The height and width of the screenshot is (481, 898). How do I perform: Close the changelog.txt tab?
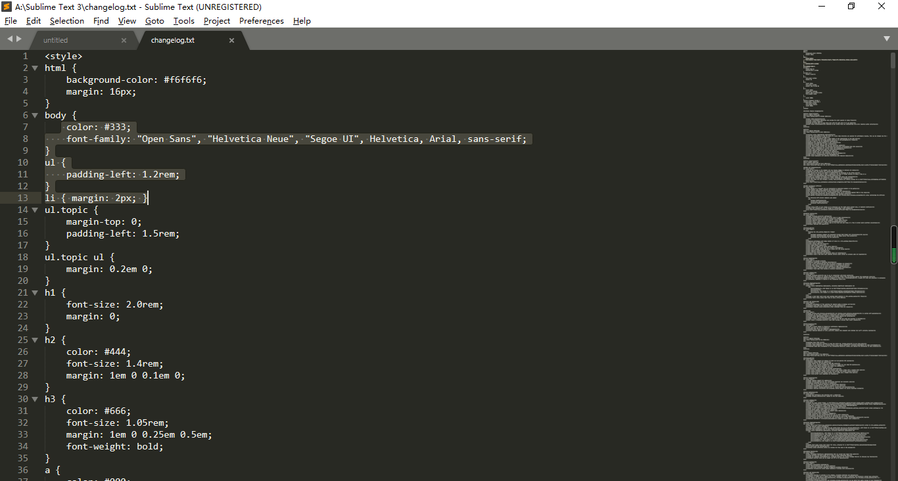tap(231, 39)
